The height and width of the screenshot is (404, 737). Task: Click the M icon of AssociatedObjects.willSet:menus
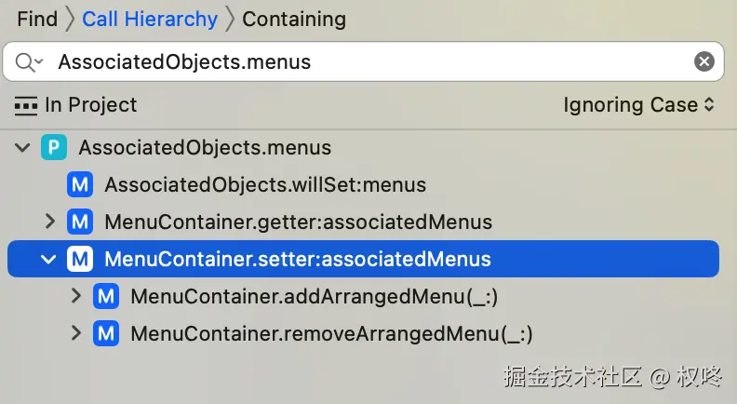[x=80, y=184]
